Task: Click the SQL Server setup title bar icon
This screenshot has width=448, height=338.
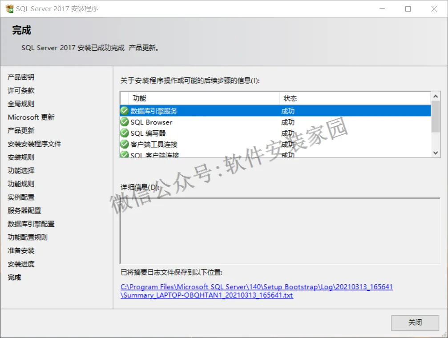Action: click(x=9, y=8)
